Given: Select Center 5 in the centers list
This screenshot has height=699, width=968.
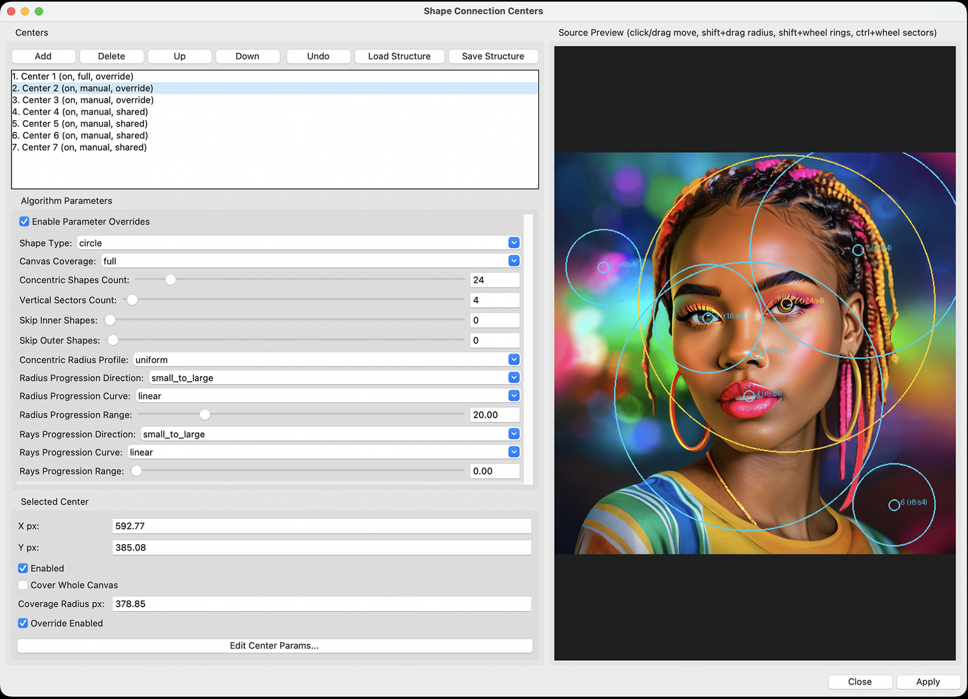Looking at the screenshot, I should coord(275,123).
